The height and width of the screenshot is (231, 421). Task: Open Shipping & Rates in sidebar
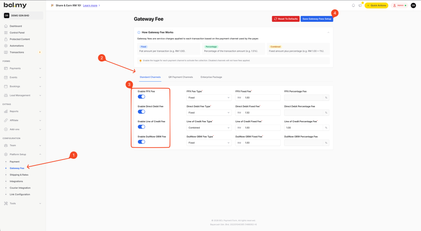[x=19, y=175]
